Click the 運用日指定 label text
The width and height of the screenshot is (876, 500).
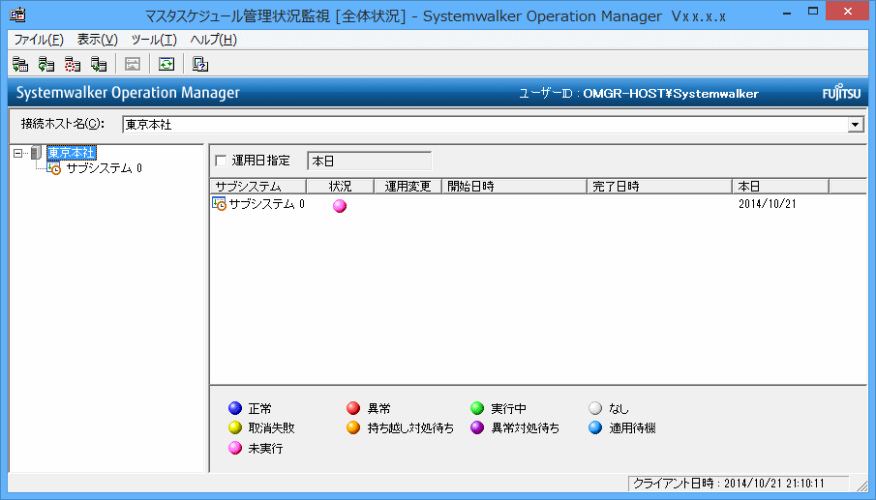pos(261,161)
